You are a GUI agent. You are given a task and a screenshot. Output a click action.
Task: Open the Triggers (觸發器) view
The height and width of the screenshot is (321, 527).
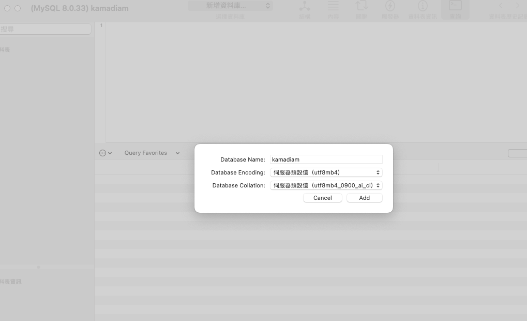pos(390,10)
